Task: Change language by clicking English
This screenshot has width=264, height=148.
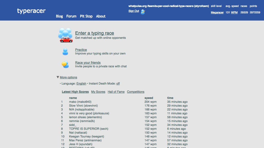Action: pyautogui.click(x=81, y=83)
